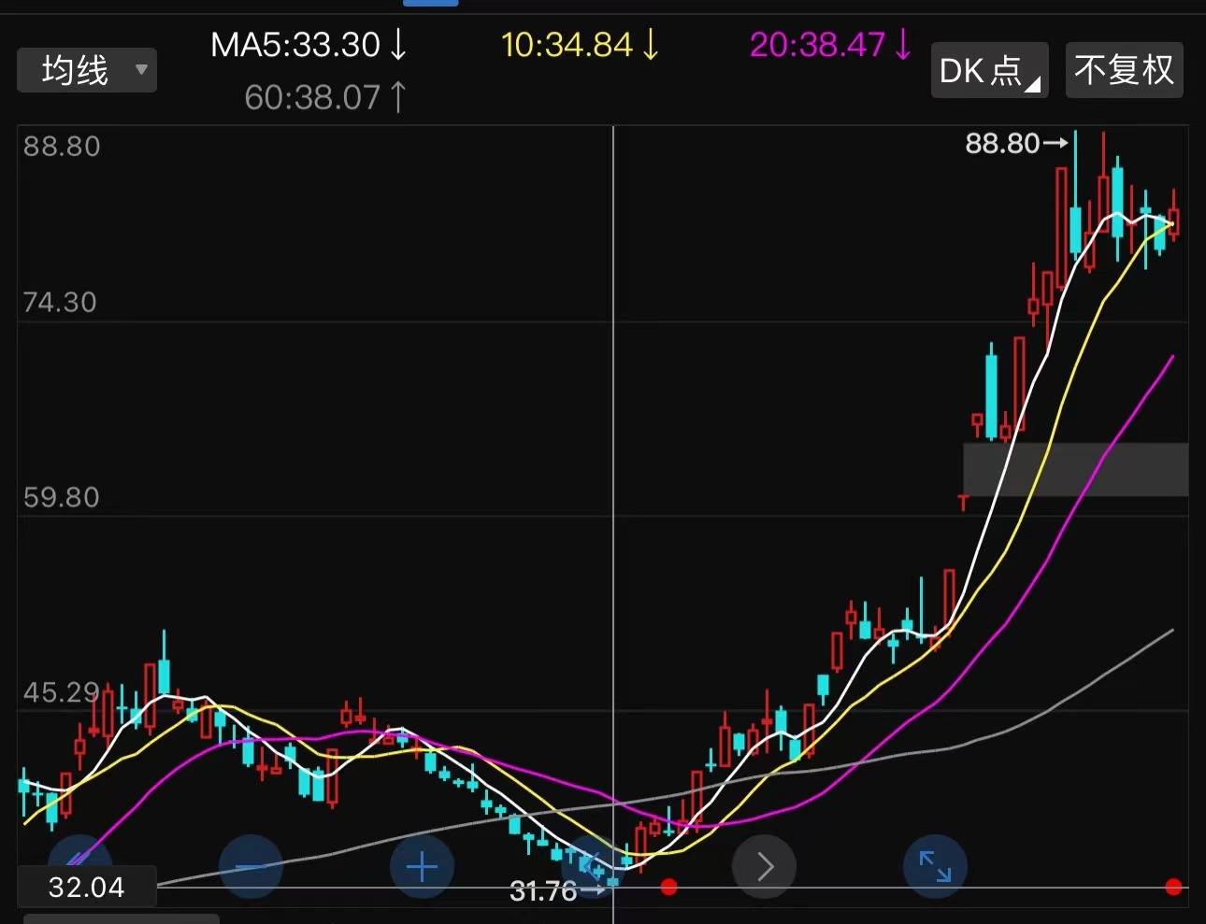The width and height of the screenshot is (1206, 924).
Task: Tap the red event dot near the crosshair
Action: pyautogui.click(x=668, y=887)
